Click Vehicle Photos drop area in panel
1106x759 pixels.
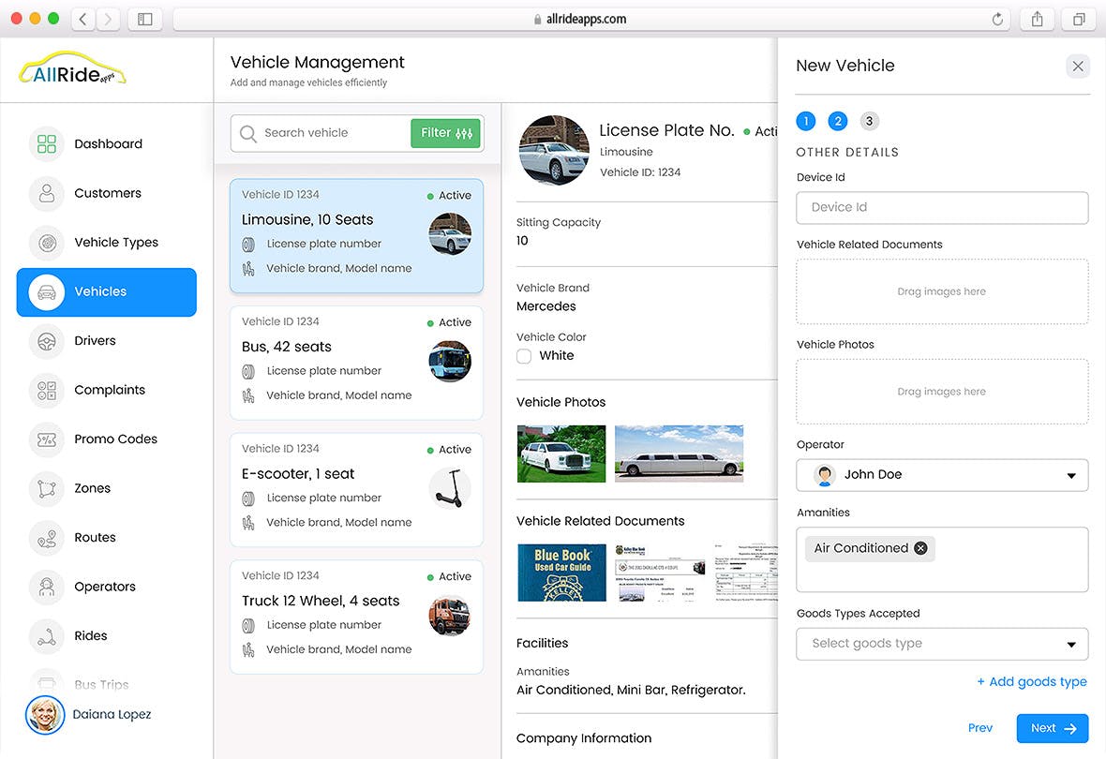tap(942, 393)
